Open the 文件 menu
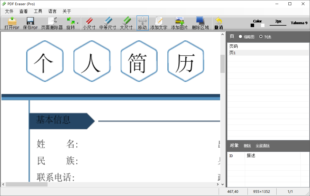Screen dimensions: 310x196 9,11
